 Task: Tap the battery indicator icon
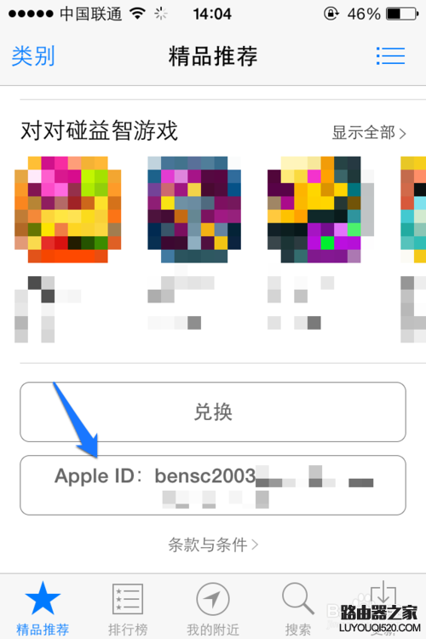pos(402,14)
